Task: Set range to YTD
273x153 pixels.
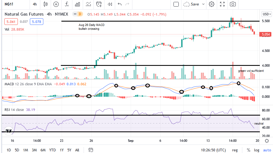Action: pyautogui.click(x=52, y=150)
